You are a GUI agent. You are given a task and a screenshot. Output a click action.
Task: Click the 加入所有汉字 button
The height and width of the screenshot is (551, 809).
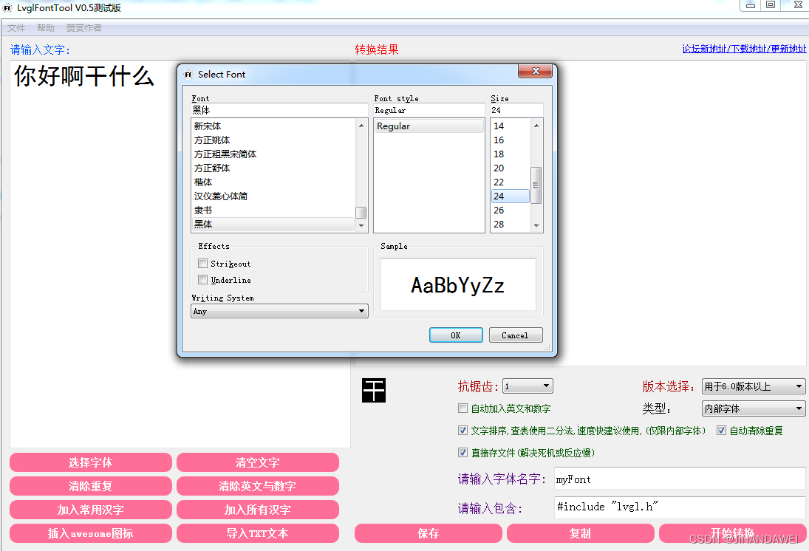tap(257, 510)
